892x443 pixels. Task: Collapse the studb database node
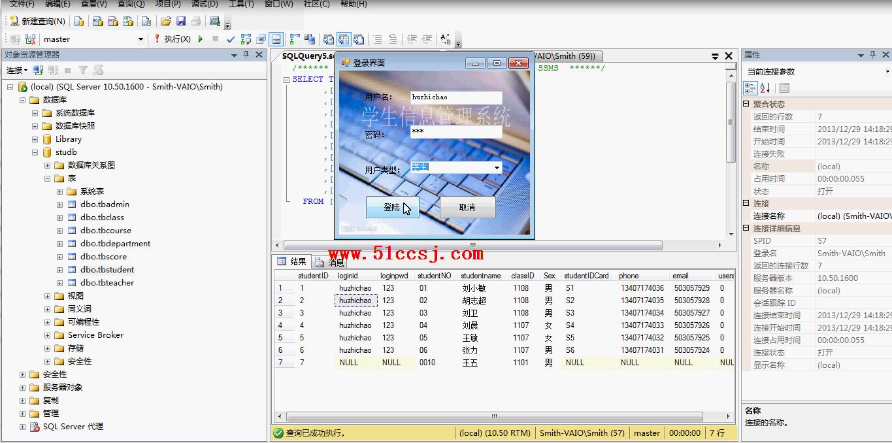tap(35, 152)
